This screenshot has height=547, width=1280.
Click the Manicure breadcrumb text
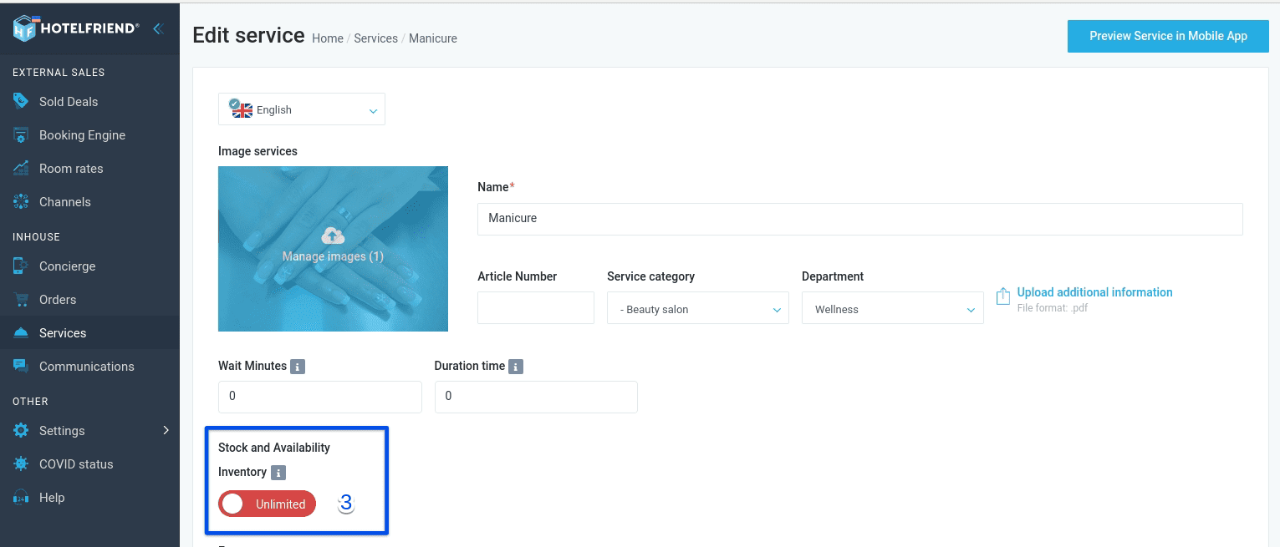pyautogui.click(x=433, y=38)
